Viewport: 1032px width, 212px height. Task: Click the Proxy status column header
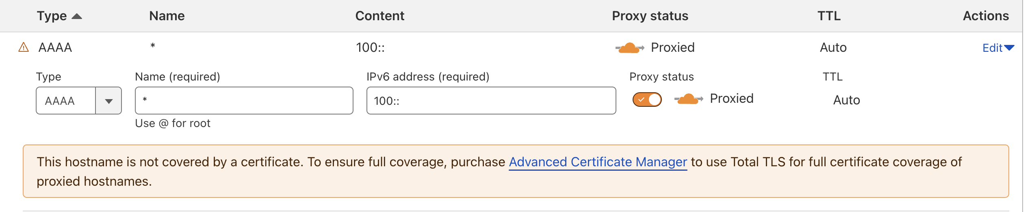(650, 16)
